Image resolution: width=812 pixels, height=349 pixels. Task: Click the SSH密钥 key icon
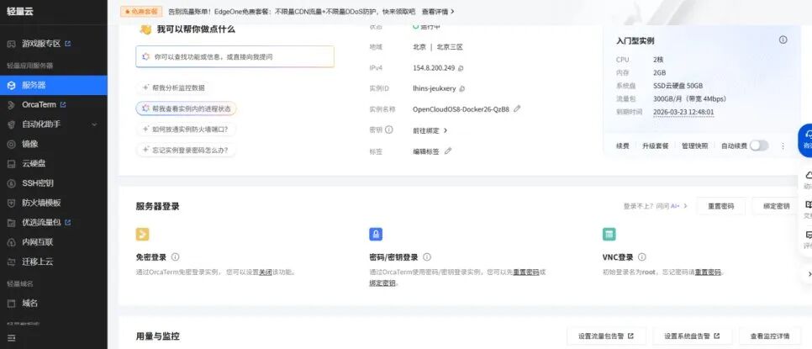(12, 183)
